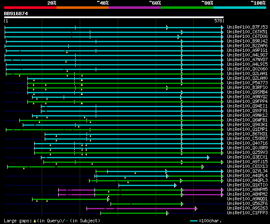Viewport: 270px width, 224px height.
Task: Click the UniRef100_B3RFS0 label
Action: [x=247, y=88]
